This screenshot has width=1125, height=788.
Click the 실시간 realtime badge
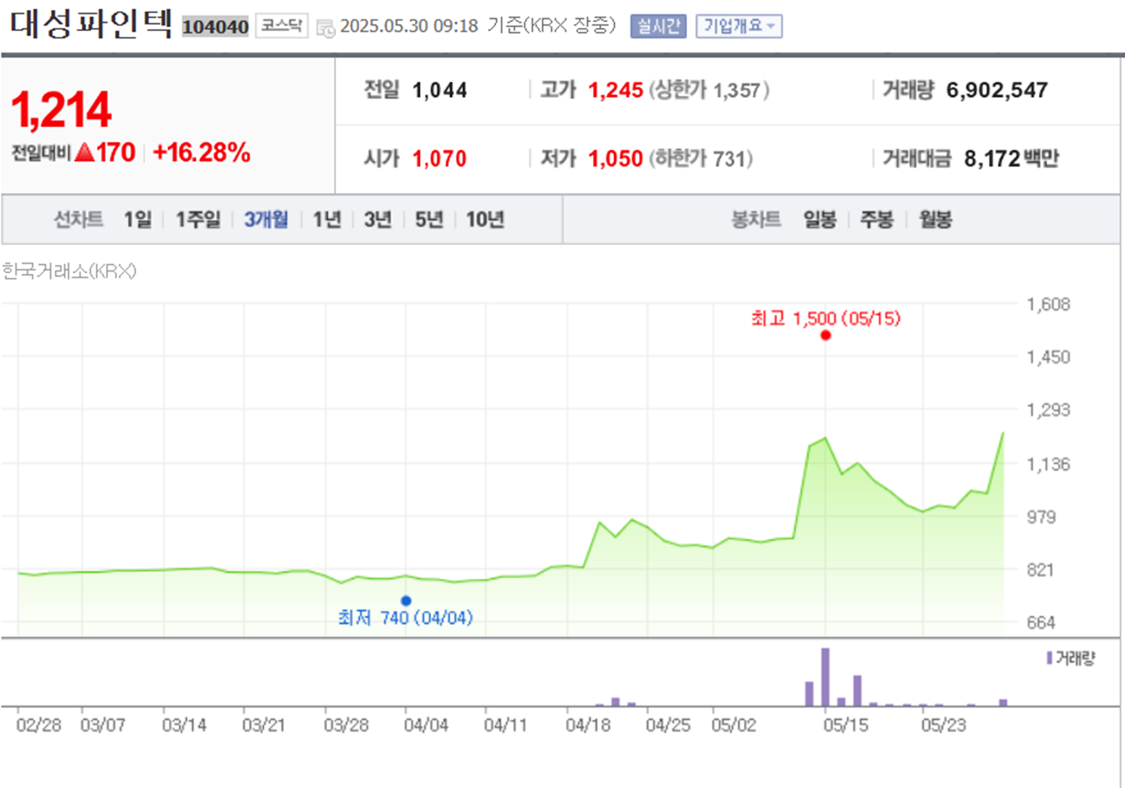pyautogui.click(x=658, y=26)
